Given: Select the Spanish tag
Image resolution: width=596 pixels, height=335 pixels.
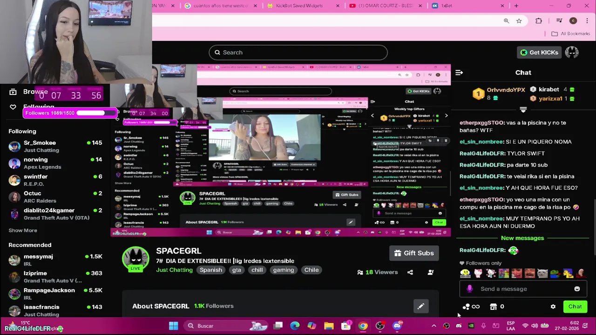Looking at the screenshot, I should pos(210,270).
